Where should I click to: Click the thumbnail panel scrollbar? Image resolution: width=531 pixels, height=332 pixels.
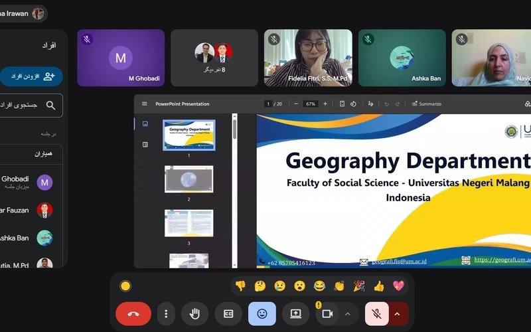(x=234, y=129)
